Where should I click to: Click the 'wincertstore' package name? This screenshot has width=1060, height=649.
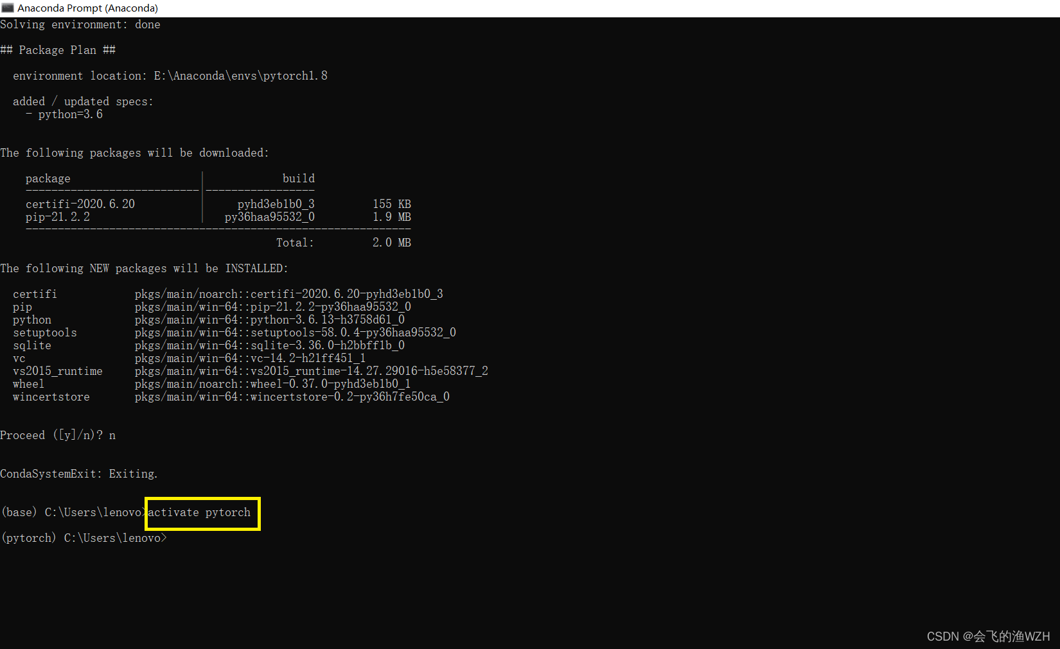(x=51, y=397)
